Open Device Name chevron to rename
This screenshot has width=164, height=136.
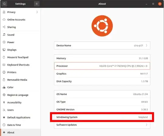coord(146,45)
